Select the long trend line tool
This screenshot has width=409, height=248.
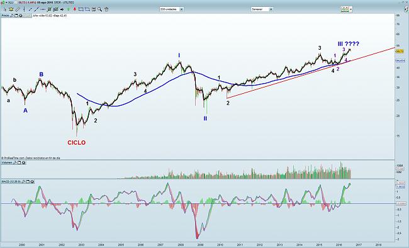(36, 9)
